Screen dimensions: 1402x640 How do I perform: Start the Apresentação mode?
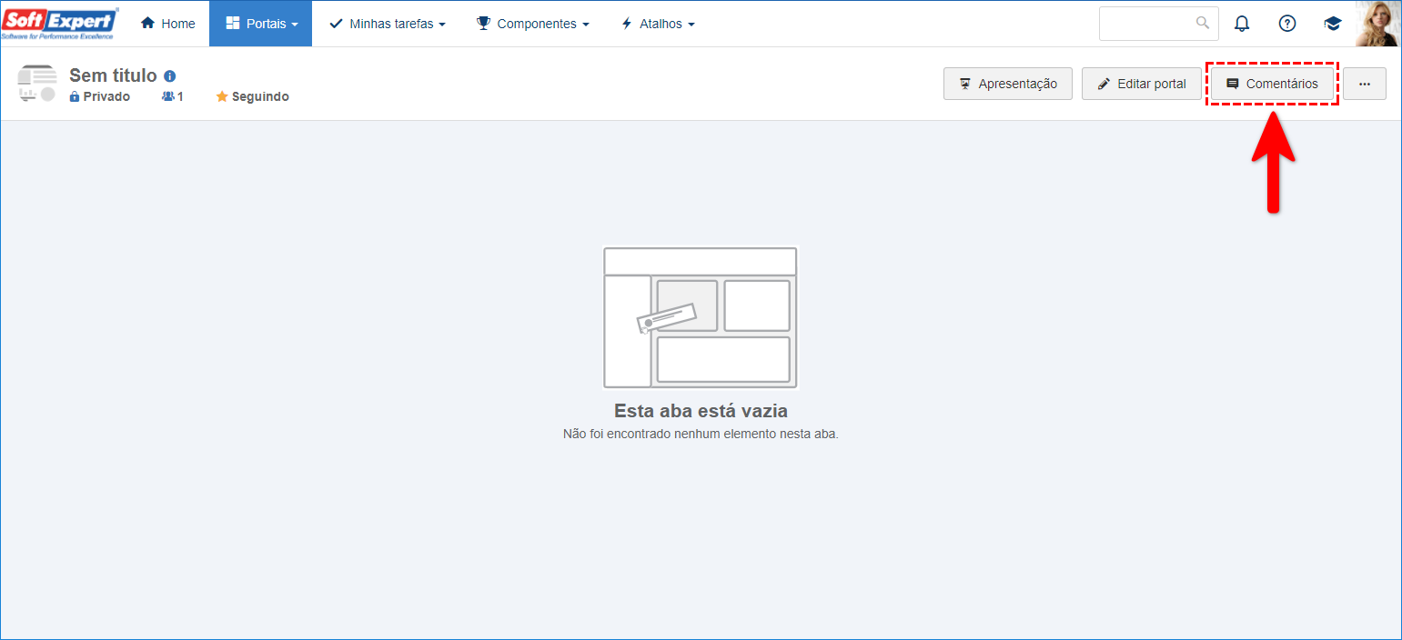(x=1008, y=84)
